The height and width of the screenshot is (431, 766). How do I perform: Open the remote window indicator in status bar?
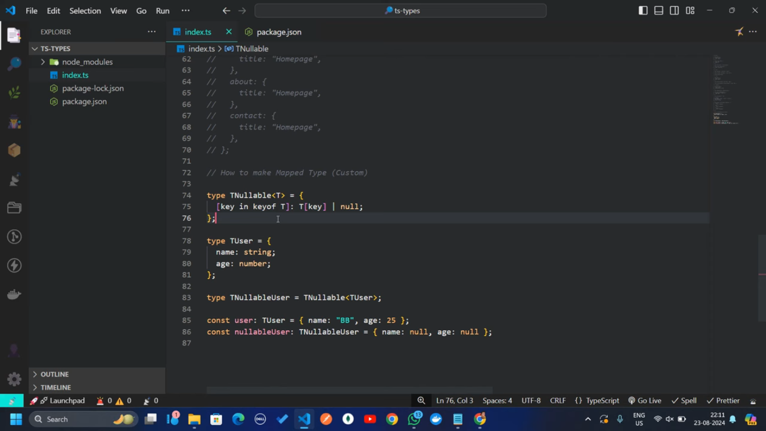click(11, 401)
